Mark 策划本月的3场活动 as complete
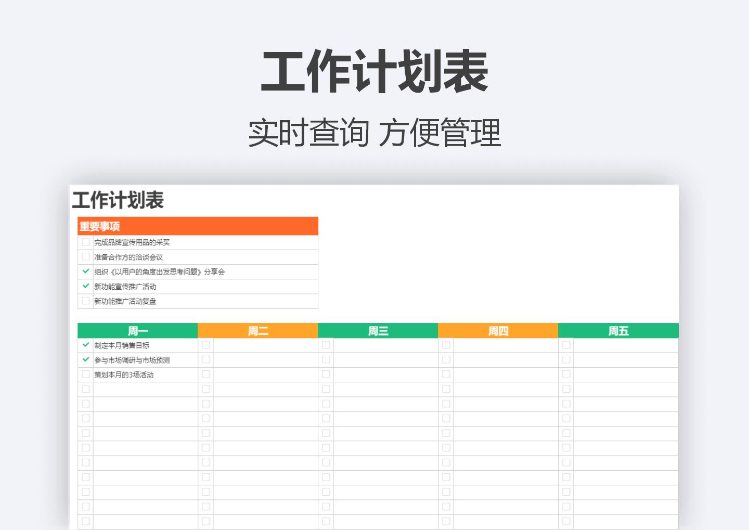 coord(86,374)
